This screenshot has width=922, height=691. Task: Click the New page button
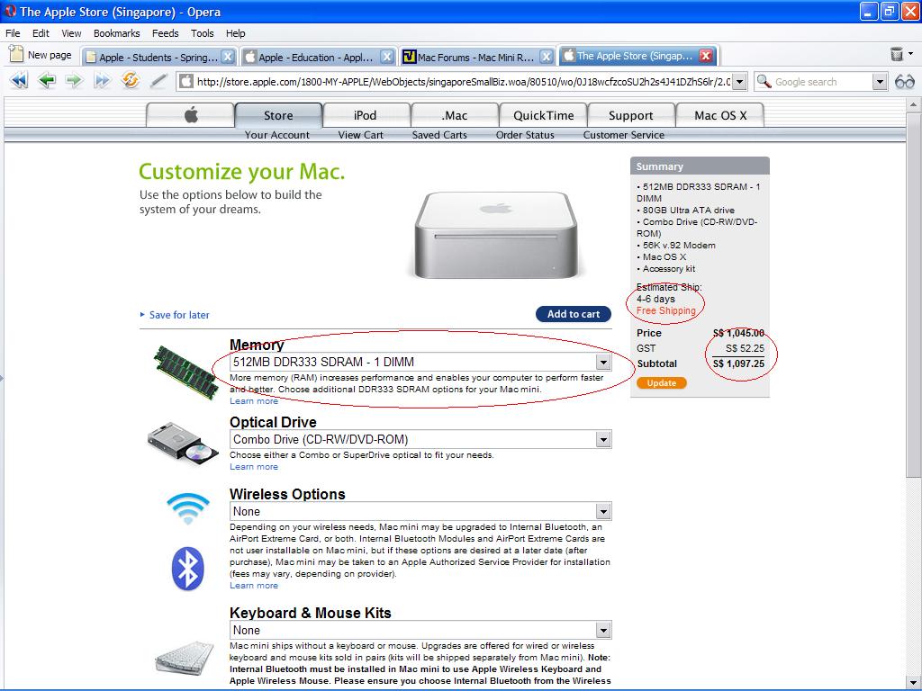(x=41, y=55)
